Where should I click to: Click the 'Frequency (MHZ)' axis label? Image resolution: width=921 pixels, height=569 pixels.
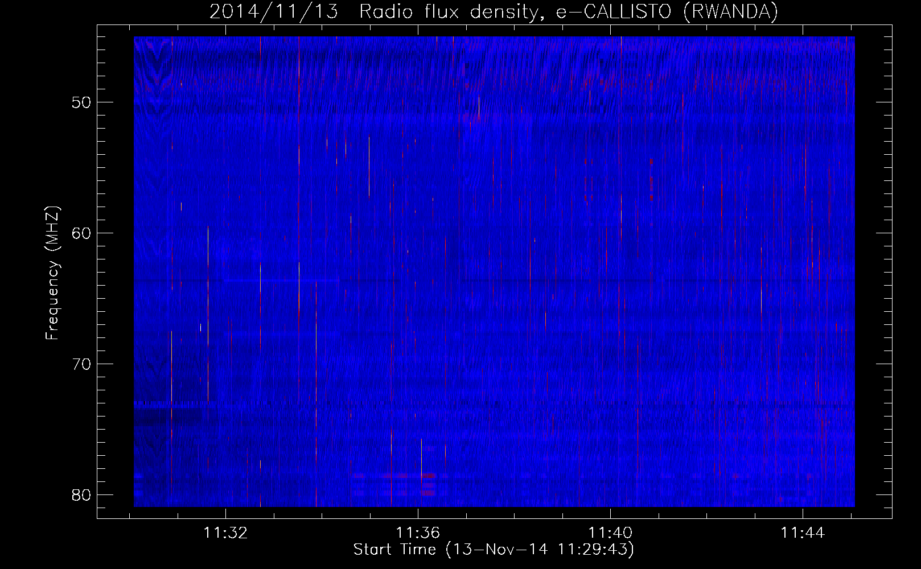(x=52, y=273)
